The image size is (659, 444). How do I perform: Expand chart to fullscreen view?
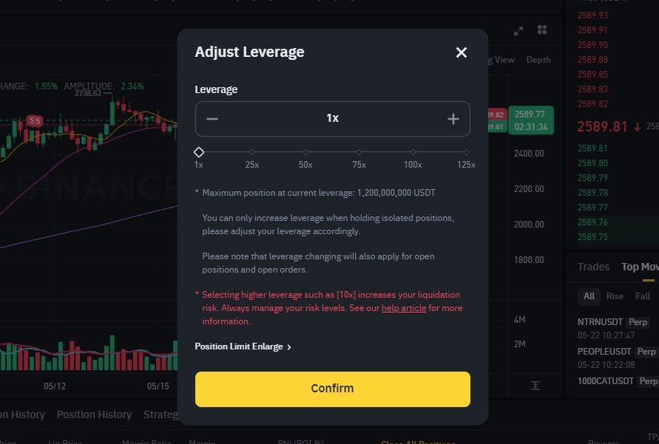[518, 30]
